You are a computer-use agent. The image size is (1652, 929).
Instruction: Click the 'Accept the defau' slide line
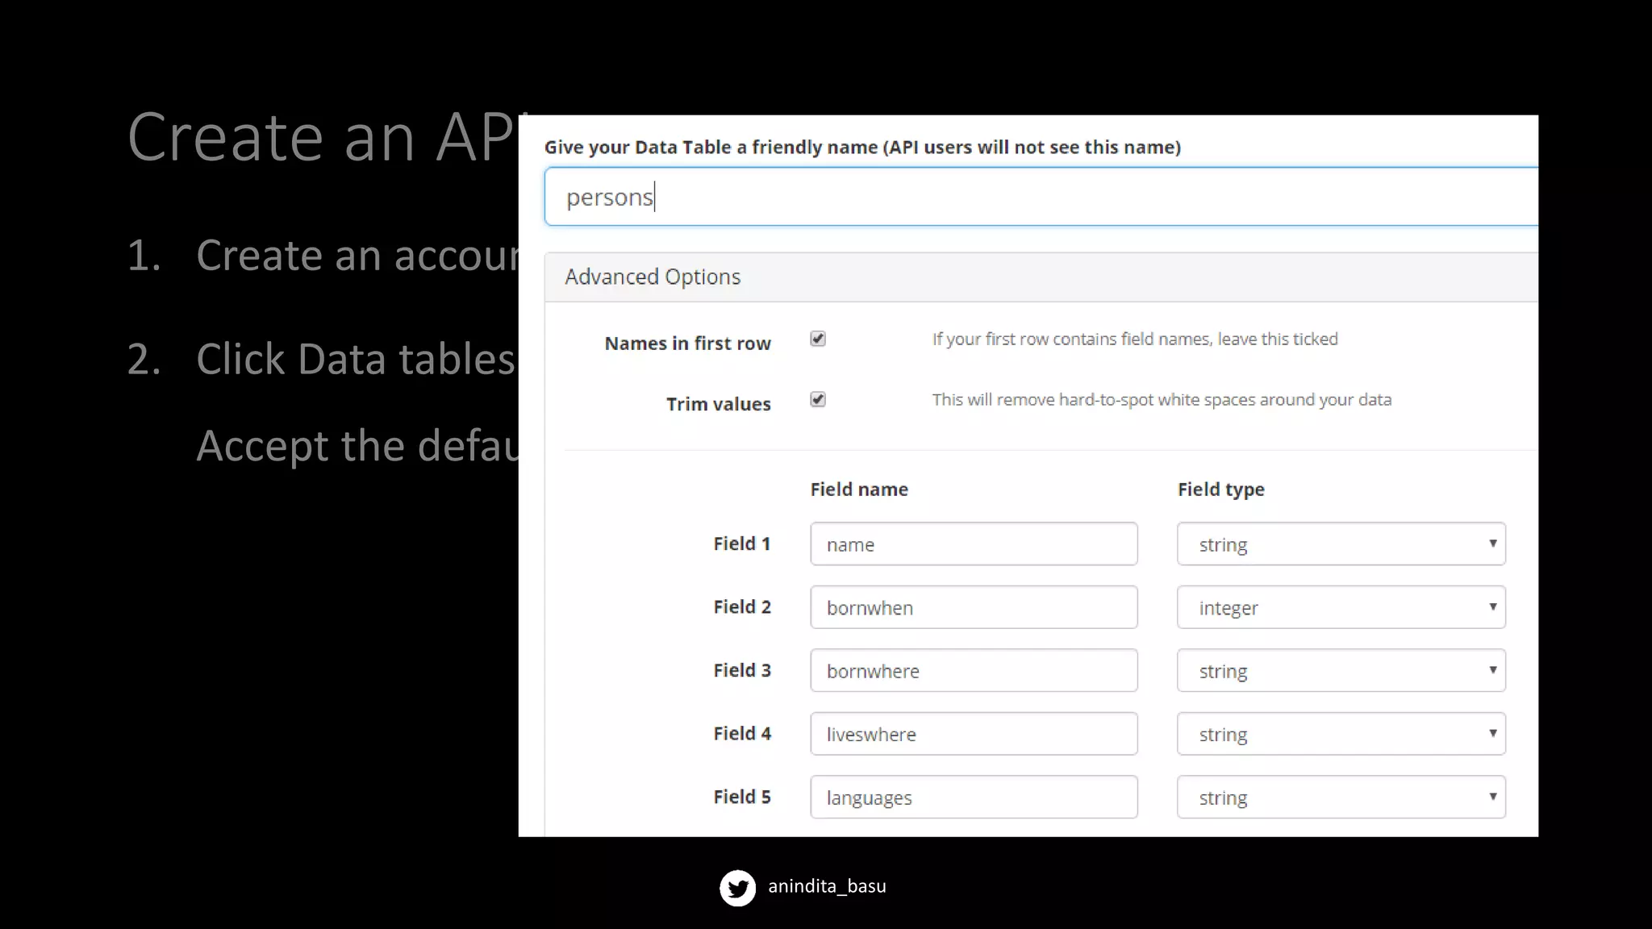(x=357, y=446)
